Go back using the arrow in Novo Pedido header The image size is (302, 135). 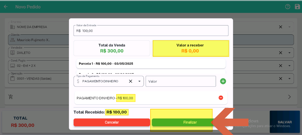pyautogui.click(x=6, y=7)
